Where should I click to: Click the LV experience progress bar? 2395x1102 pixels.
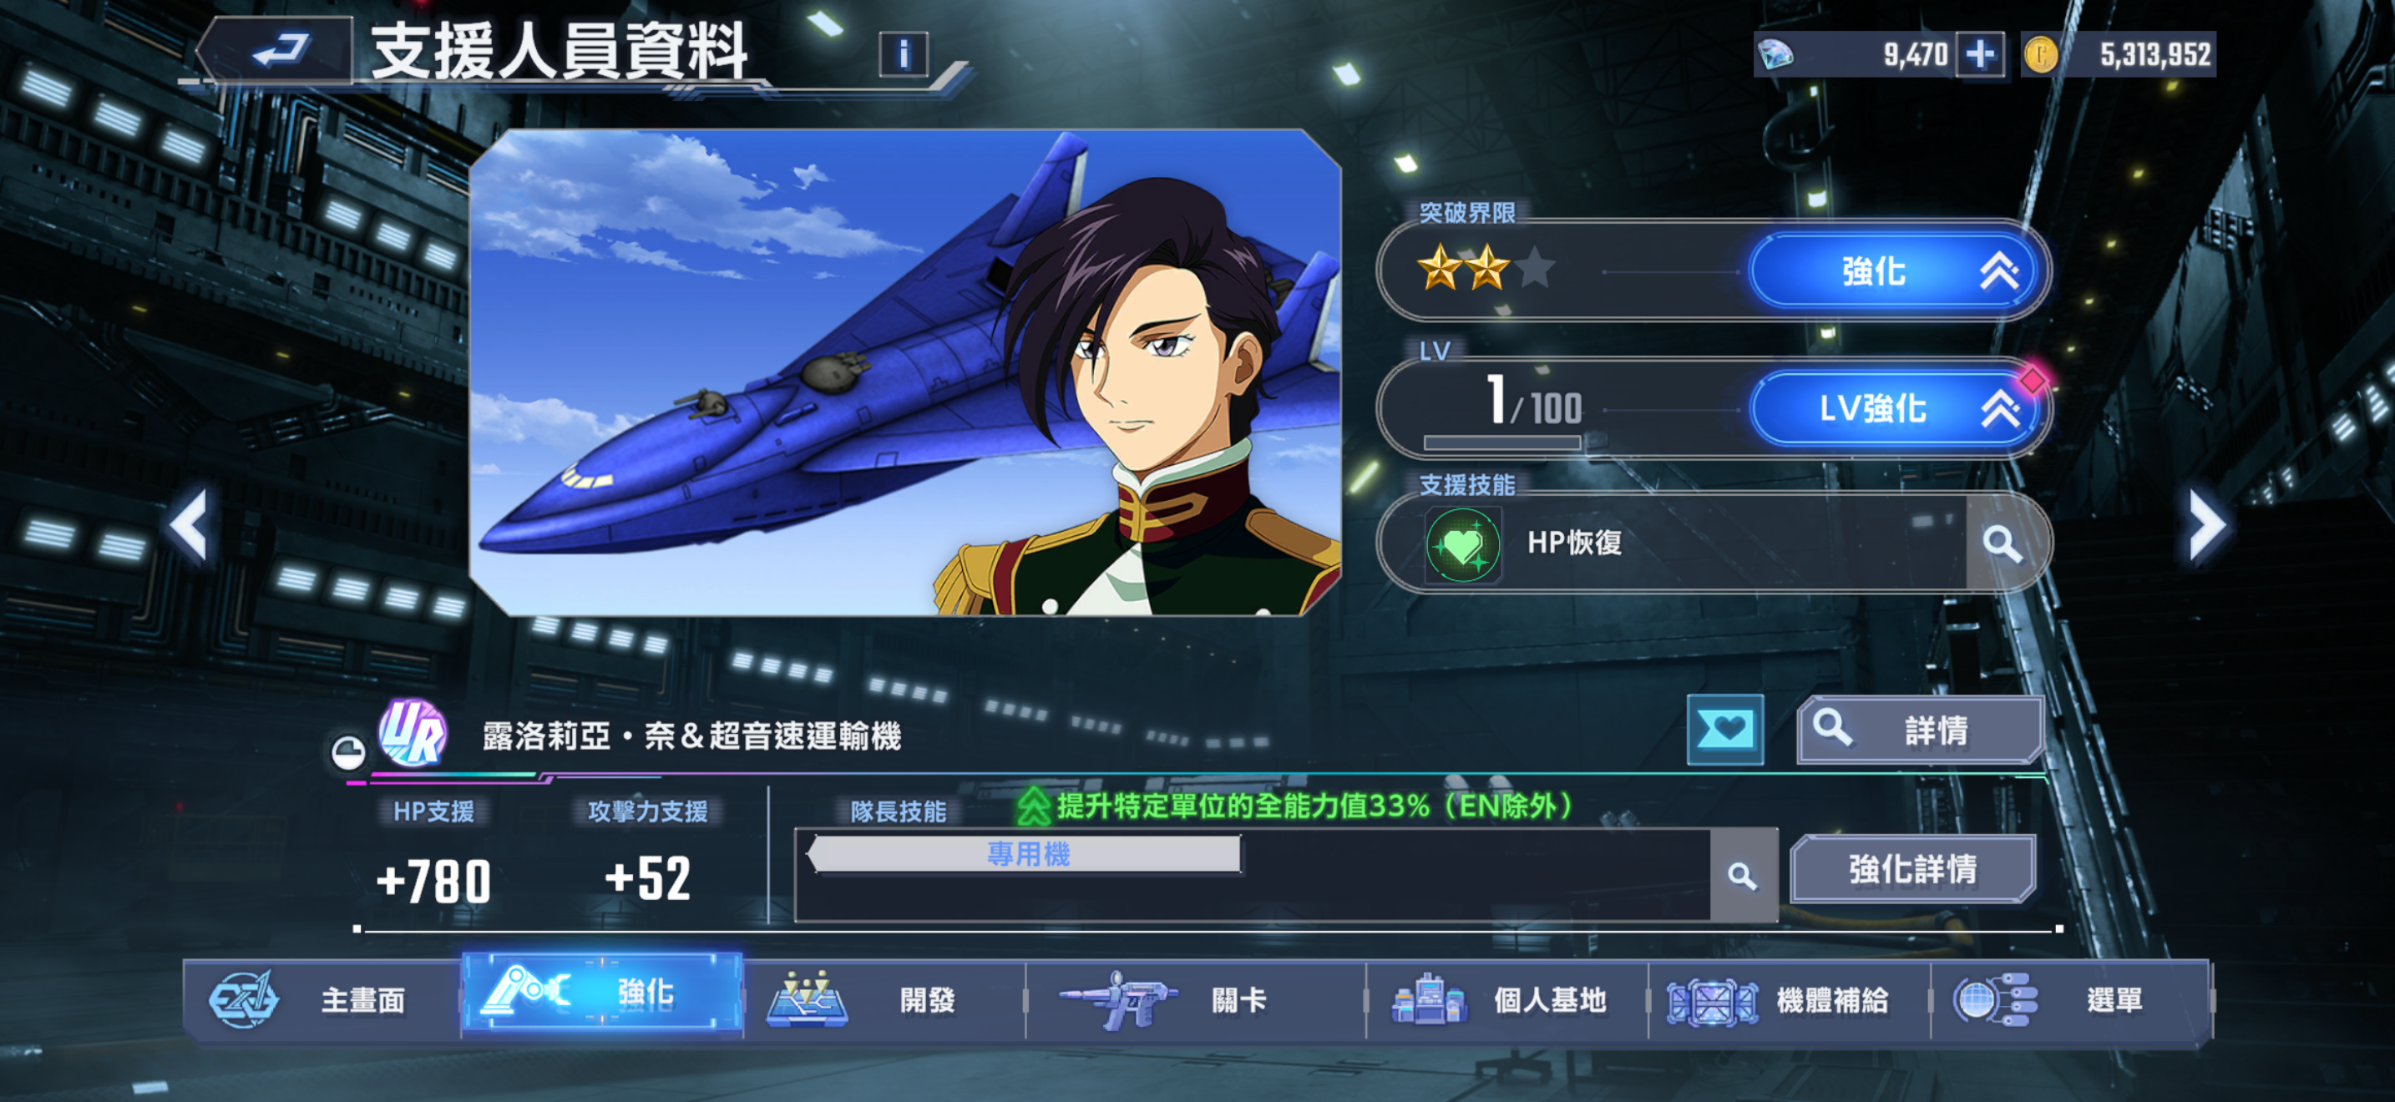(1501, 443)
